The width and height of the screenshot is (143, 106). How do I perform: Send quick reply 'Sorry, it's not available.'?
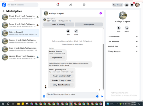click(x=61, y=85)
